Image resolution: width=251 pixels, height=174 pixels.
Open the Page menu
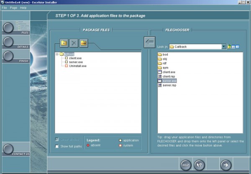(13, 7)
